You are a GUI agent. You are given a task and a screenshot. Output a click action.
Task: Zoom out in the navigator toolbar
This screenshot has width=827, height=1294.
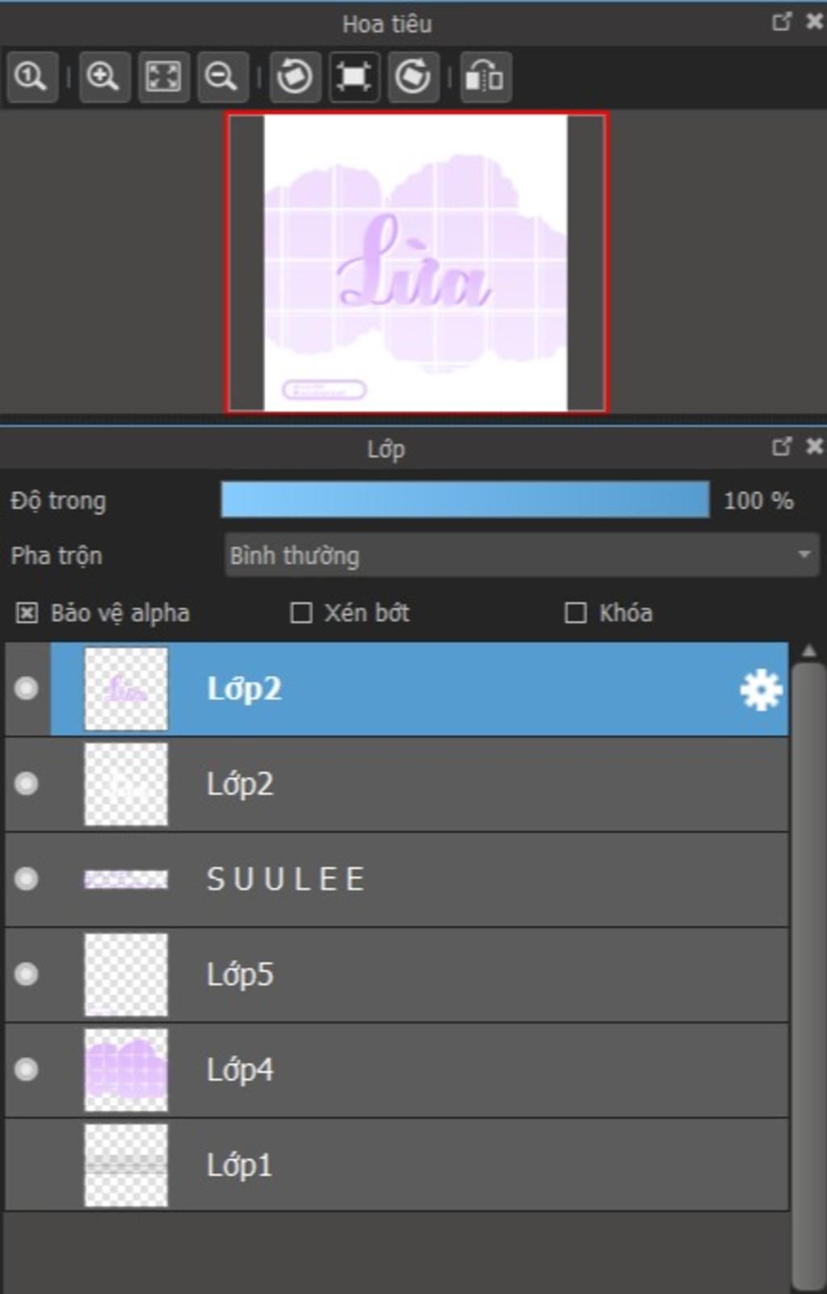(221, 78)
